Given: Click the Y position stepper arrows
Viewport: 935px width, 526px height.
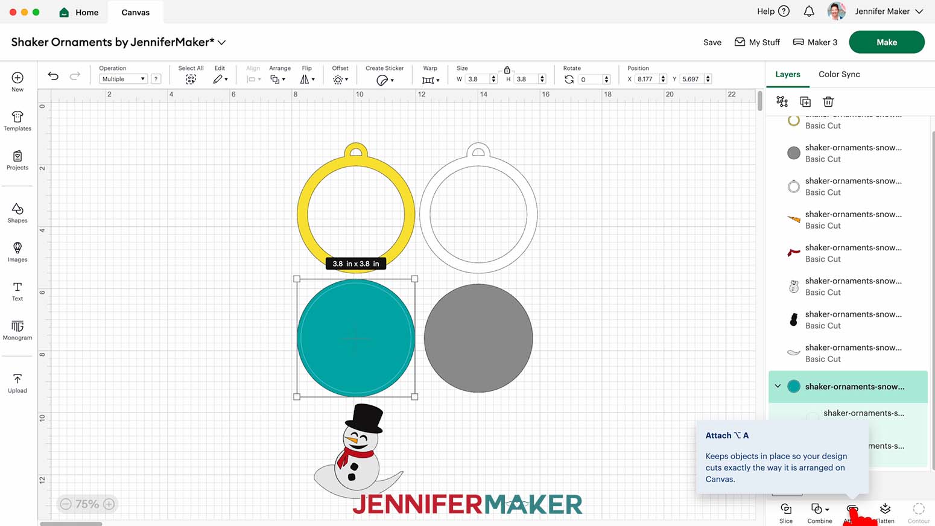Looking at the screenshot, I should click(x=708, y=79).
